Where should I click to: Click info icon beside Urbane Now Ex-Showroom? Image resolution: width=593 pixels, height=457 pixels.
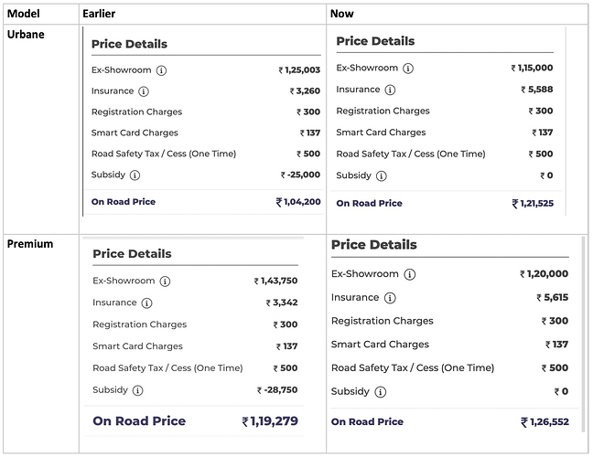coord(408,69)
